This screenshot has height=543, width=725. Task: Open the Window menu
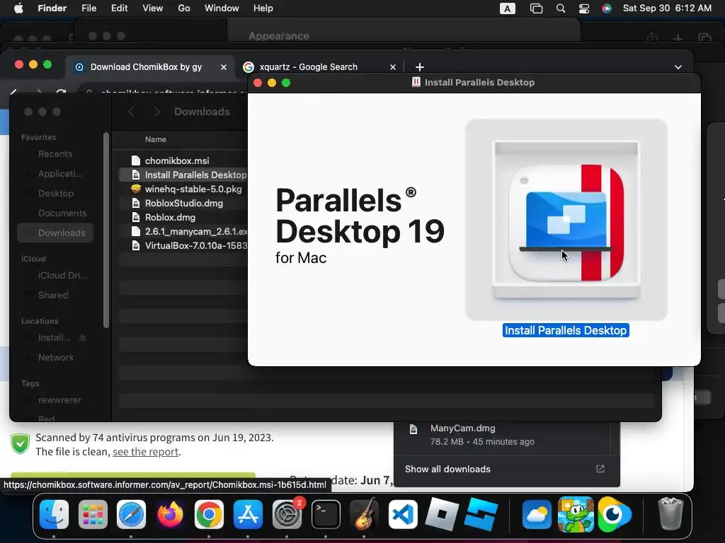point(222,8)
